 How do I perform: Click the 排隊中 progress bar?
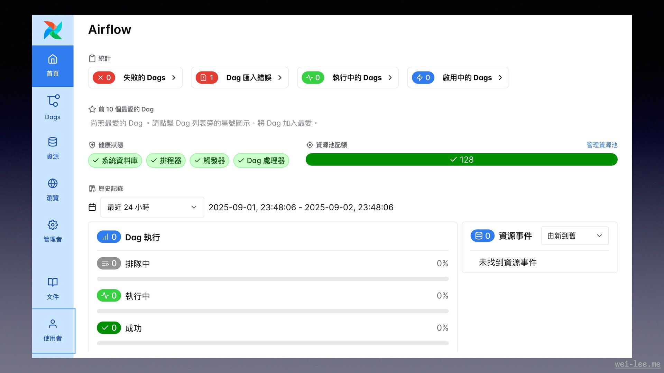tap(273, 279)
